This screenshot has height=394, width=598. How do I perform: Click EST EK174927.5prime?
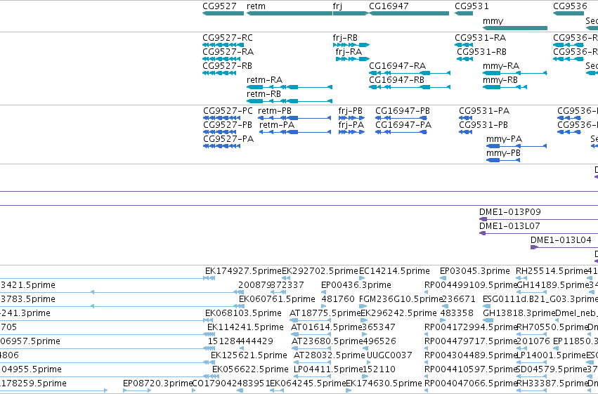coord(243,271)
